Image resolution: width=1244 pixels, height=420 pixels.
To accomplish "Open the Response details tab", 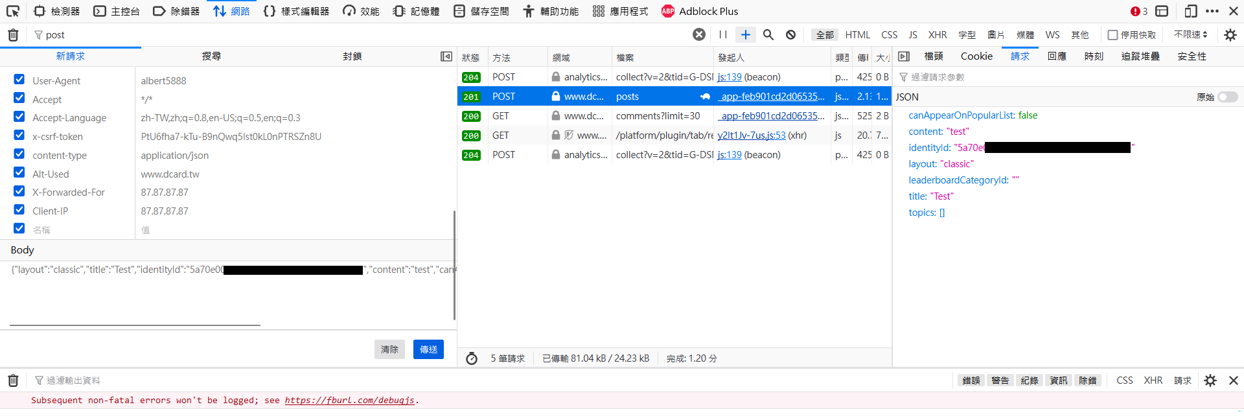I will (1057, 56).
